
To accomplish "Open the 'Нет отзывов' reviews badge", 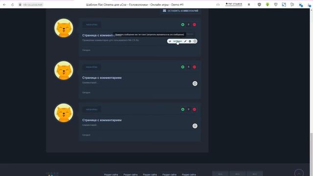I will (234, 4).
